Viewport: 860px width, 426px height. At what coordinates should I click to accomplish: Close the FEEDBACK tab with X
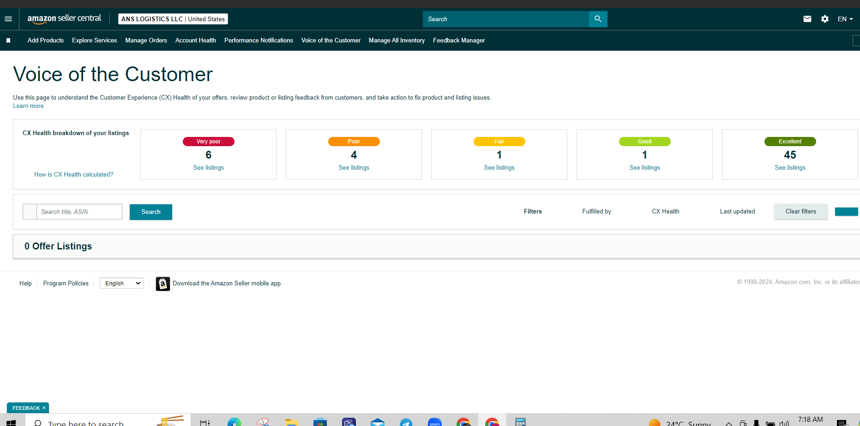[x=44, y=408]
